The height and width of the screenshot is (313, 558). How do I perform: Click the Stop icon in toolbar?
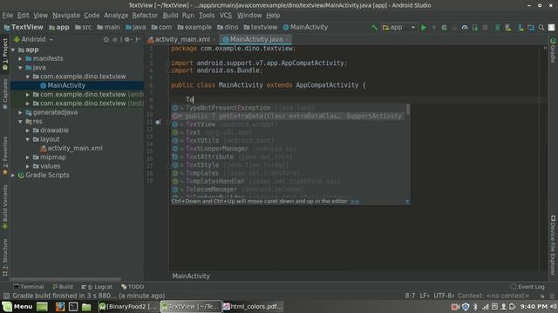point(485,27)
